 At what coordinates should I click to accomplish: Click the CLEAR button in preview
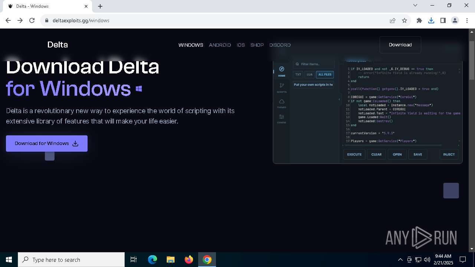coord(376,154)
